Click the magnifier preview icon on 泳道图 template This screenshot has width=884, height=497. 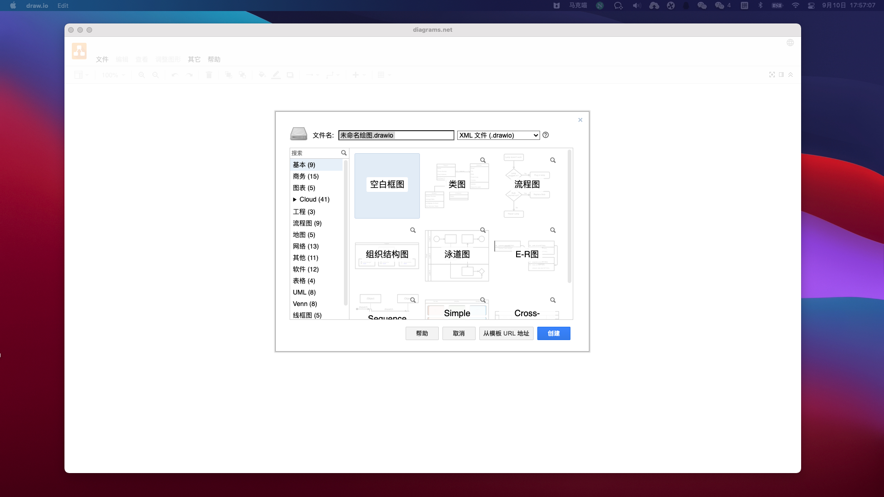click(483, 230)
